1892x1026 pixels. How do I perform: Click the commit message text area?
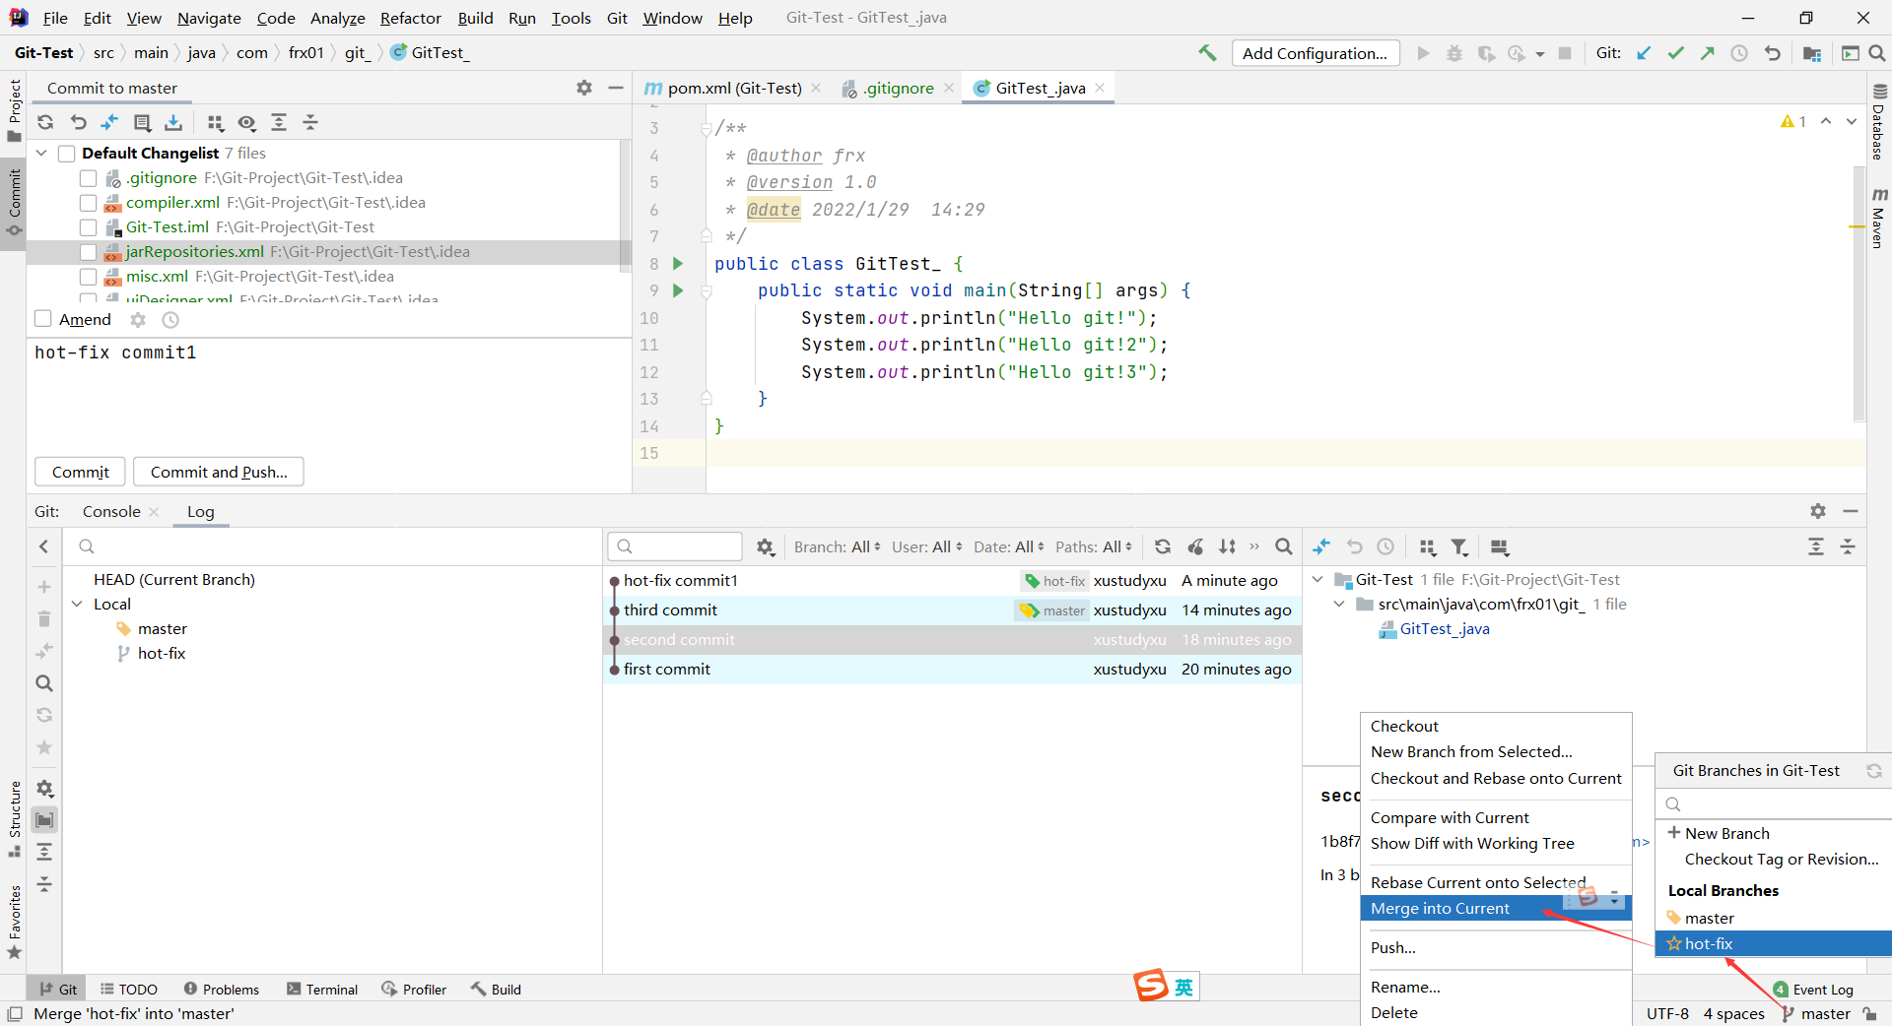coord(329,394)
